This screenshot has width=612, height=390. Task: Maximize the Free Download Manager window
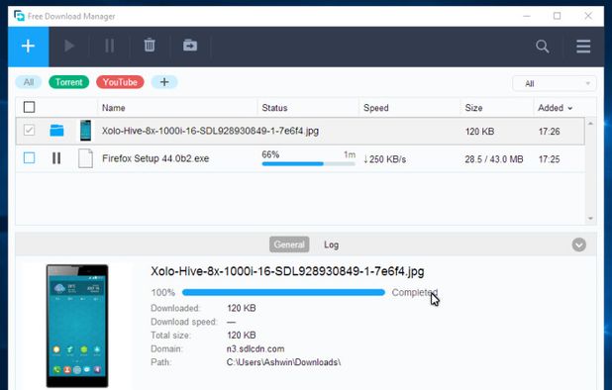tap(557, 16)
